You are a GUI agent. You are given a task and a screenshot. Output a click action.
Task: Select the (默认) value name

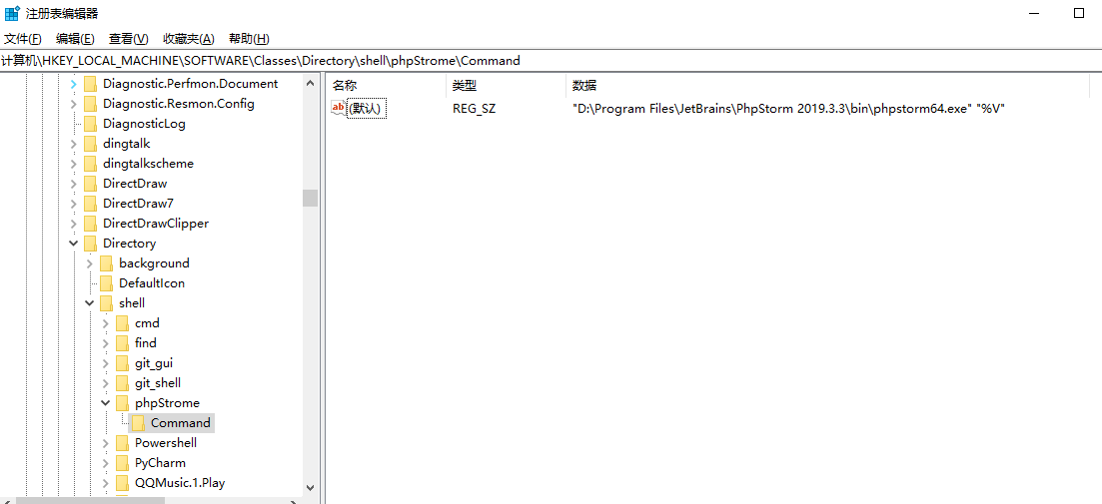tap(367, 109)
